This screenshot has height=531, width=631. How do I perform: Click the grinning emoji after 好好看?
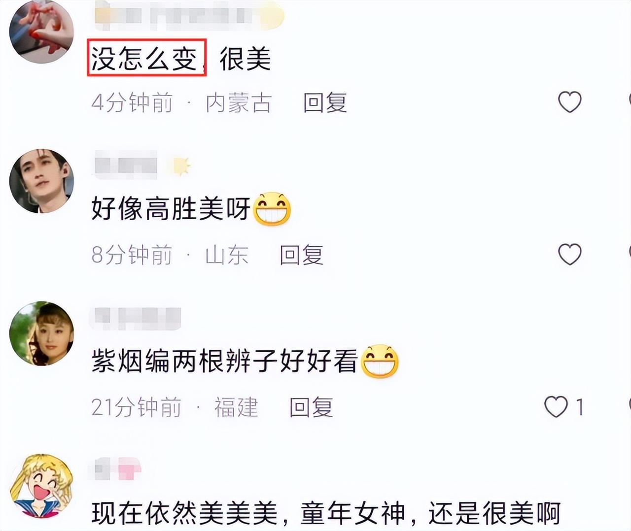coord(380,361)
